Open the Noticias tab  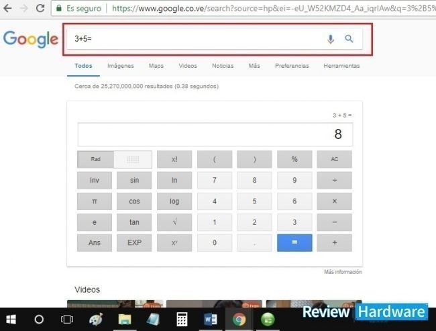coord(223,66)
